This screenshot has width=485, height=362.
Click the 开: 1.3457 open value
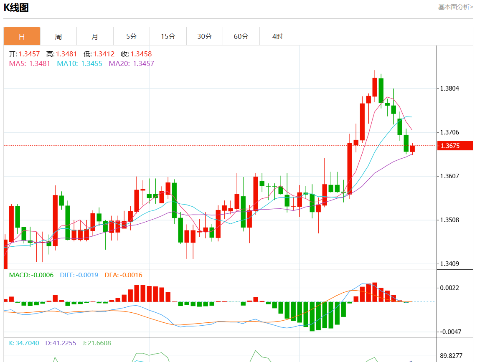tap(24, 54)
